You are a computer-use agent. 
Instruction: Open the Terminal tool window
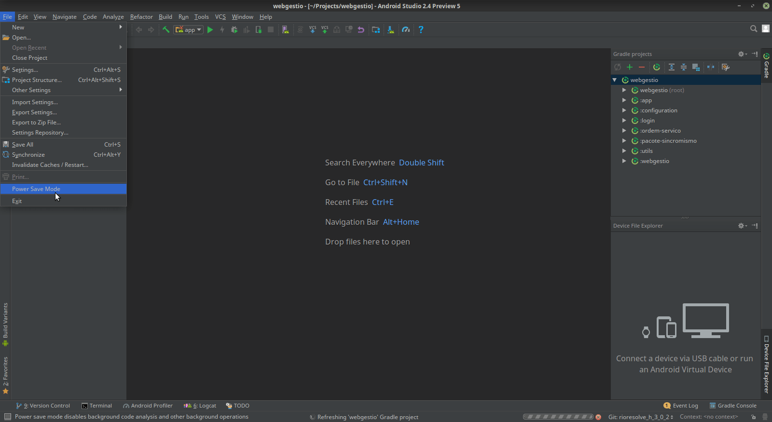(96, 406)
